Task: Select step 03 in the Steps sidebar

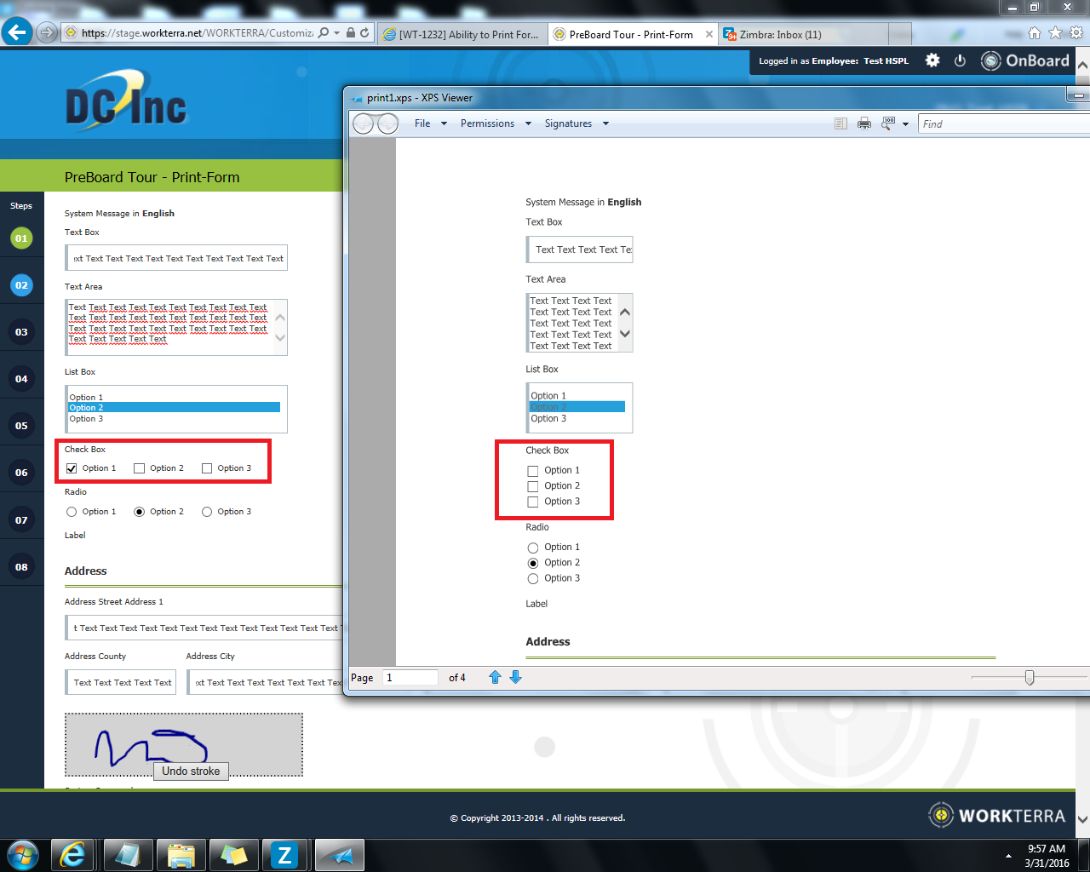Action: click(21, 332)
